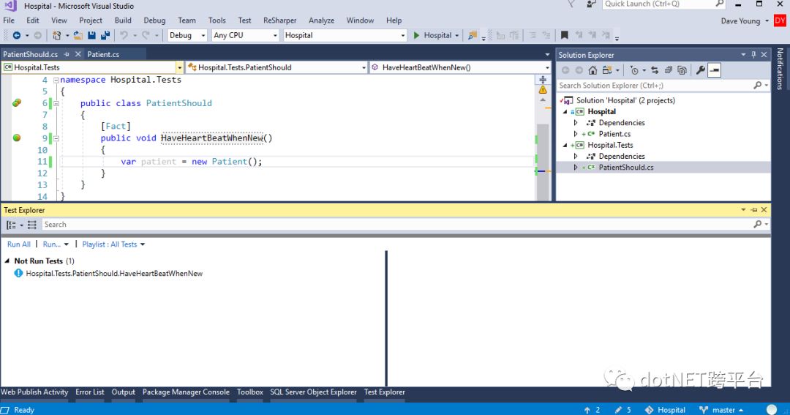Open the Package Manager Console tab
The image size is (790, 415).
pos(186,392)
